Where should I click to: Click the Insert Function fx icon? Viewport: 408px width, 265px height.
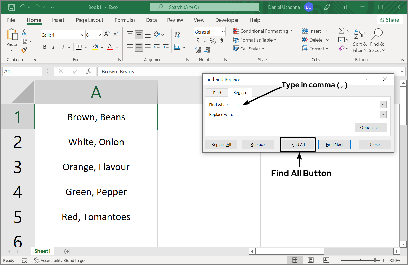(x=89, y=71)
